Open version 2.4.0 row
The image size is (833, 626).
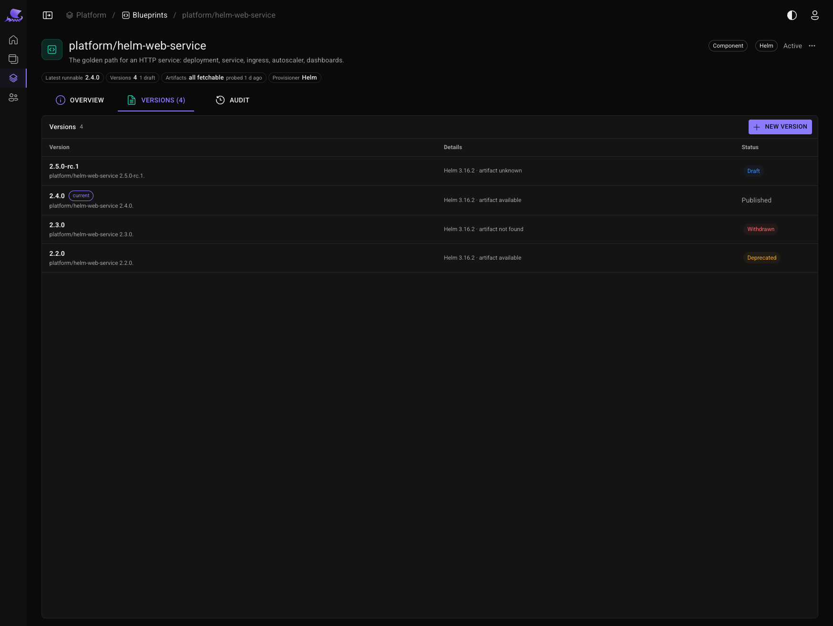(x=430, y=200)
